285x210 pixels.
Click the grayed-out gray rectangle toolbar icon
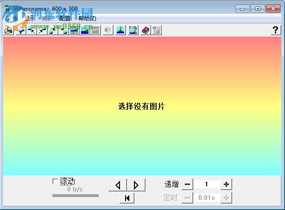pos(95,30)
